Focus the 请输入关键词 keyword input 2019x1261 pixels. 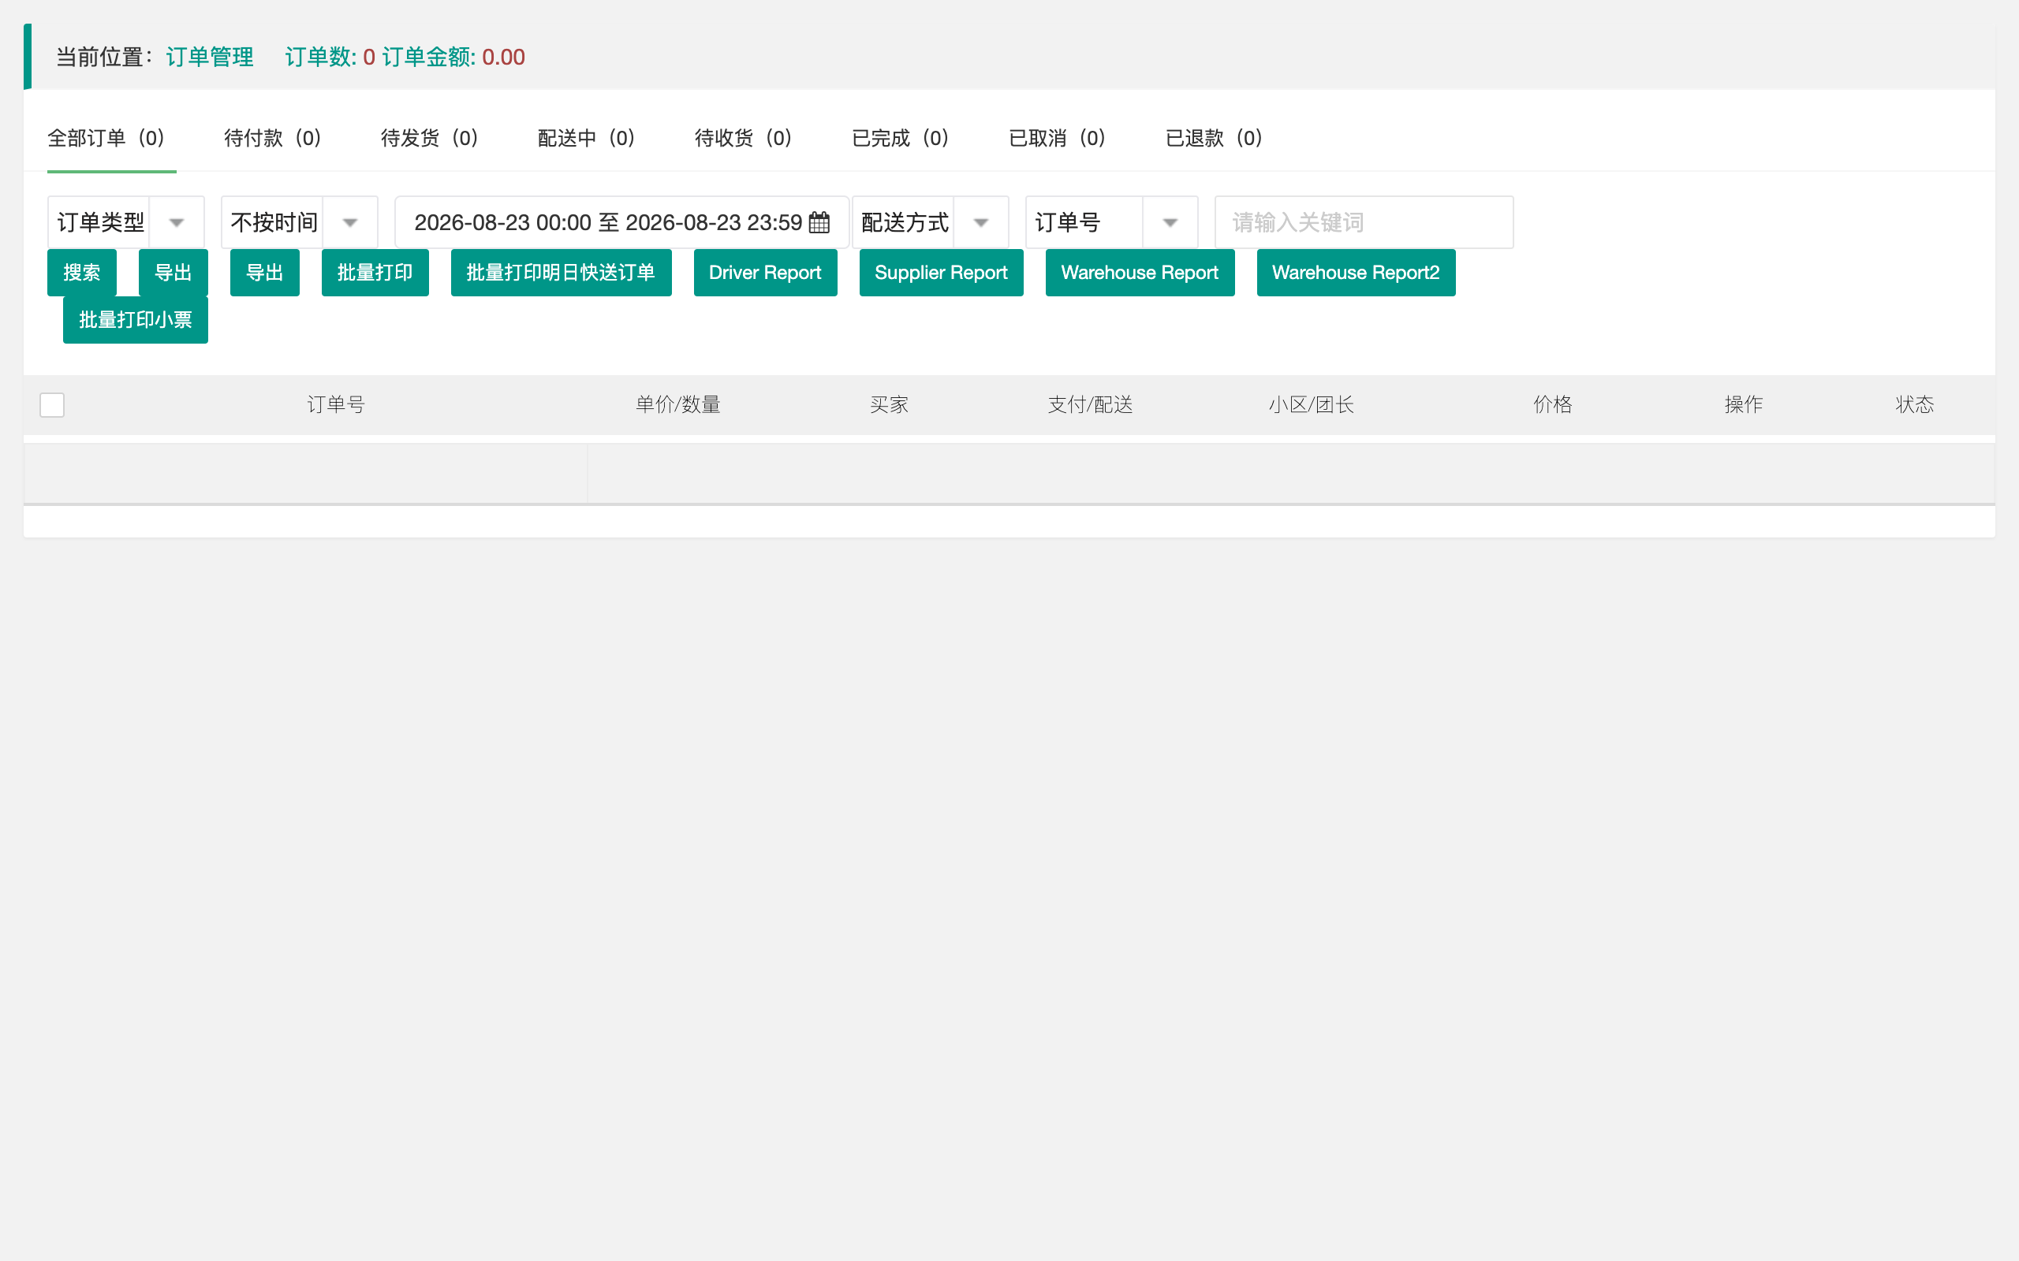pyautogui.click(x=1364, y=223)
